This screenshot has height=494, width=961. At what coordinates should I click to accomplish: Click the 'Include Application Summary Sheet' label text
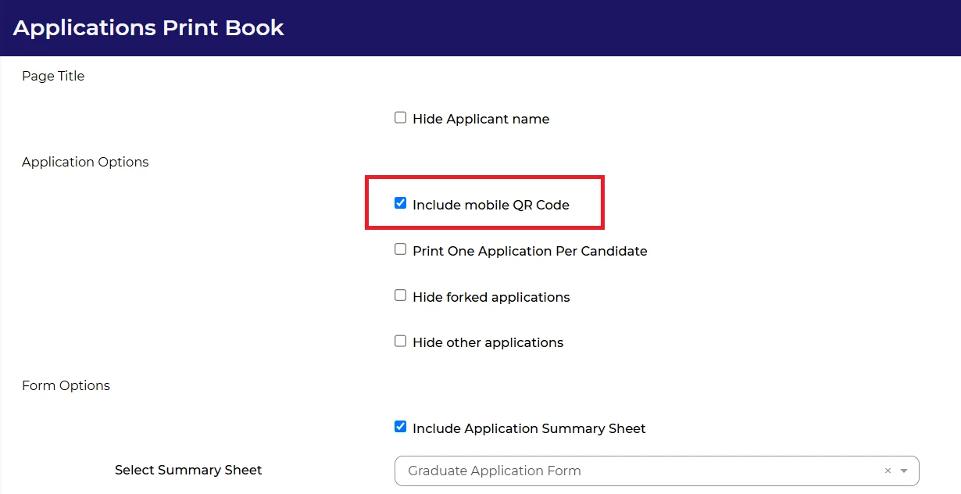pos(529,429)
